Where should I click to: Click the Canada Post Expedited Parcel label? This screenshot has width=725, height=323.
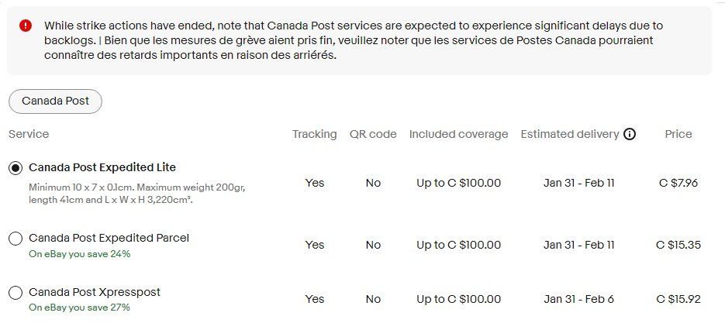pos(109,238)
